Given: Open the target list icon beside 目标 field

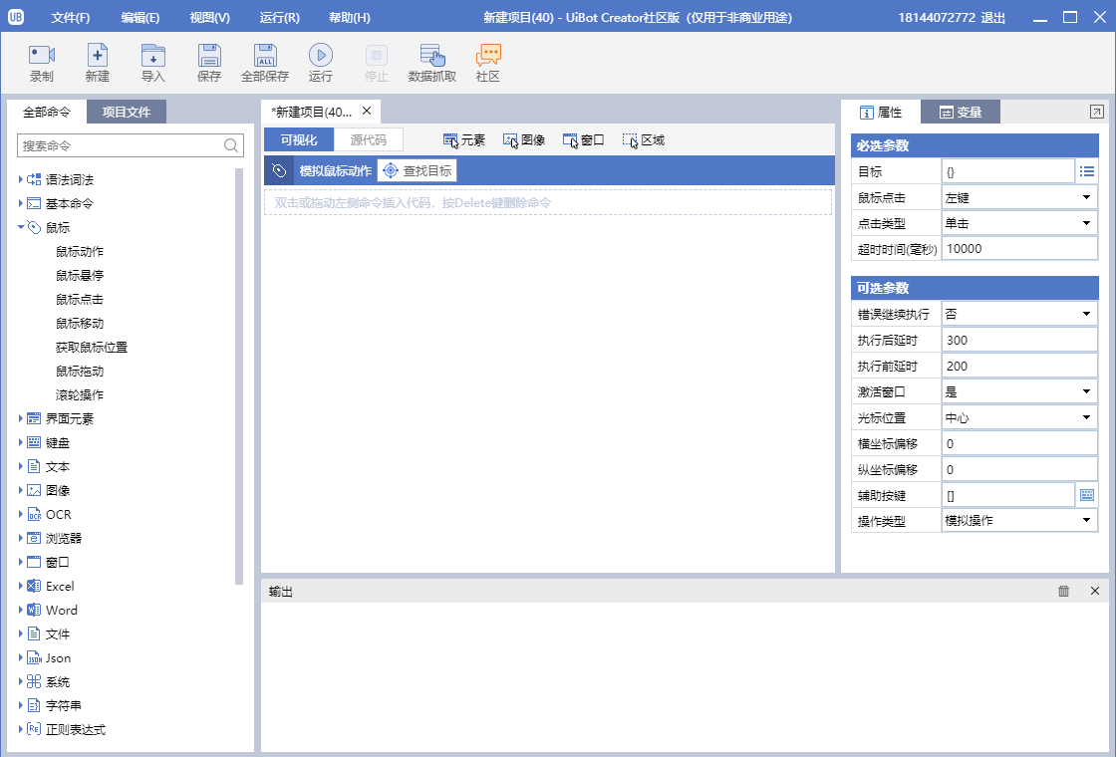Looking at the screenshot, I should pos(1087,171).
